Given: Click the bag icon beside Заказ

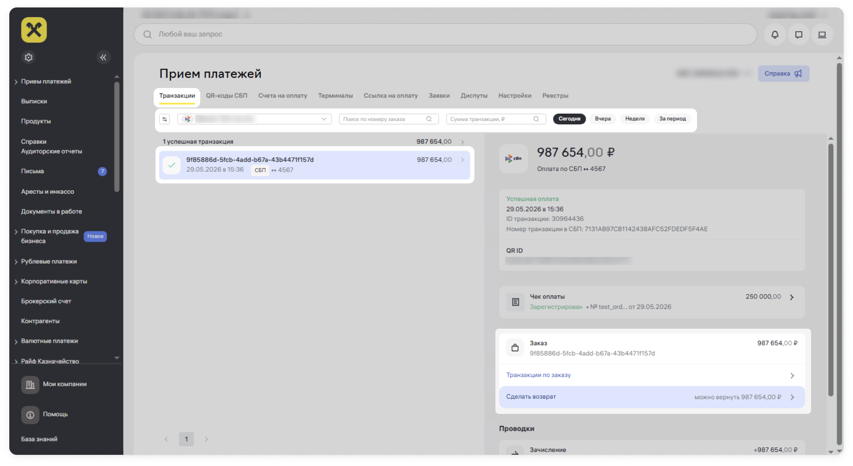Looking at the screenshot, I should [x=515, y=348].
